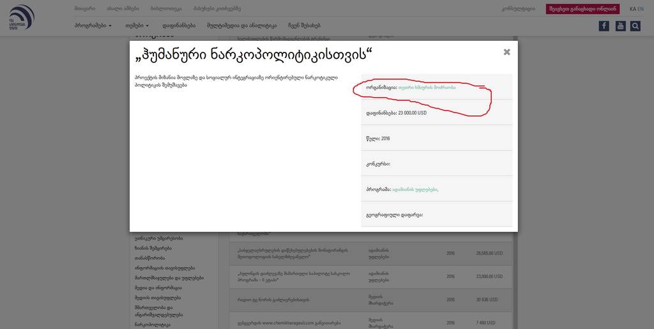This screenshot has width=654, height=329.
Task: Click the 7 480 USD amount cell
Action: click(x=487, y=323)
